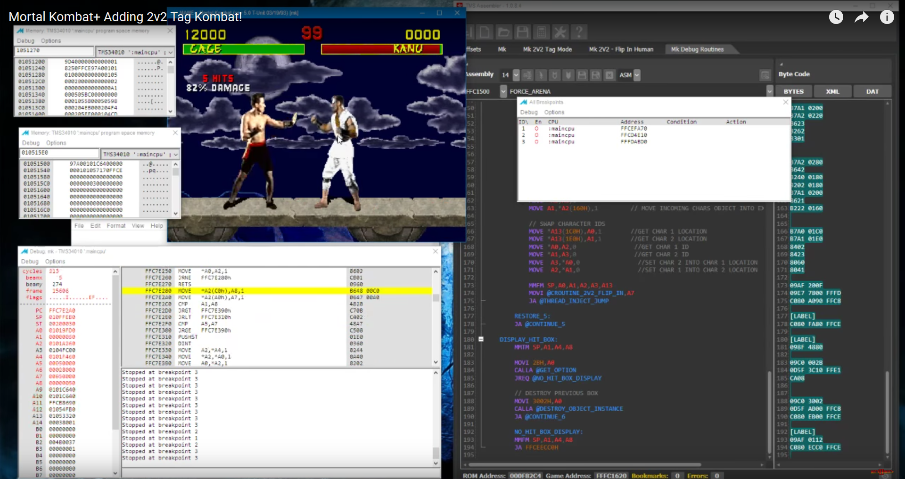
Task: Click the YouTube info icon
Action: coord(887,17)
